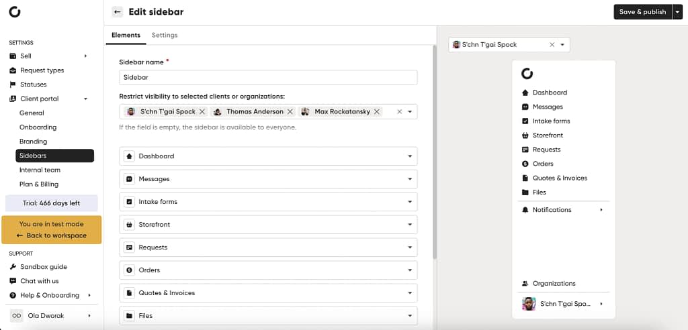Click the Sidebar name input field
Viewport: 688px width, 330px height.
268,77
